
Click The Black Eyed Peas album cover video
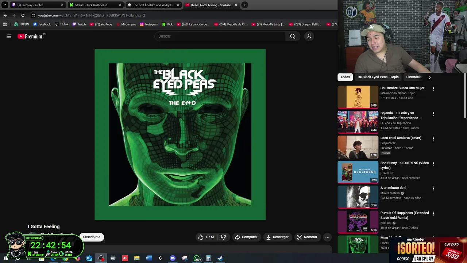(180, 134)
